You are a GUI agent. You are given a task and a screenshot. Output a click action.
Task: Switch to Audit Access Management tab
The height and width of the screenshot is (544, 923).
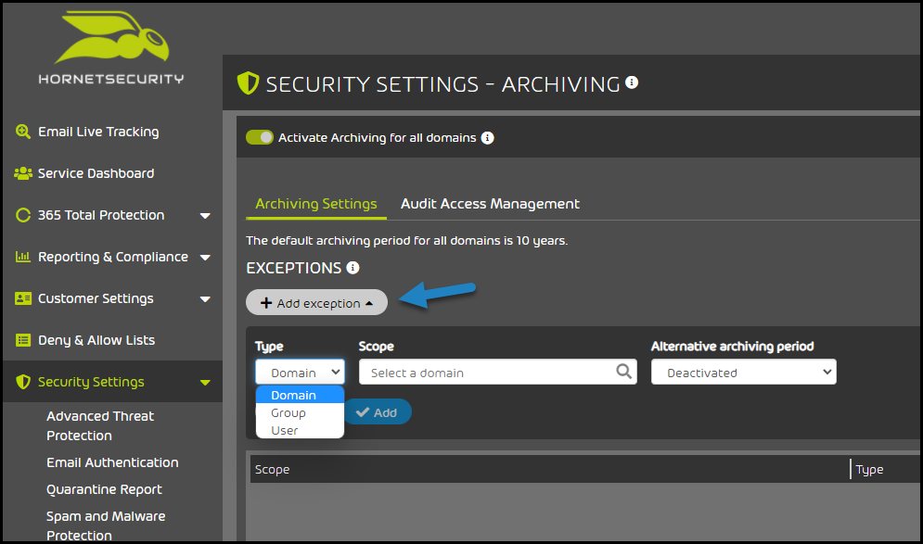point(490,204)
